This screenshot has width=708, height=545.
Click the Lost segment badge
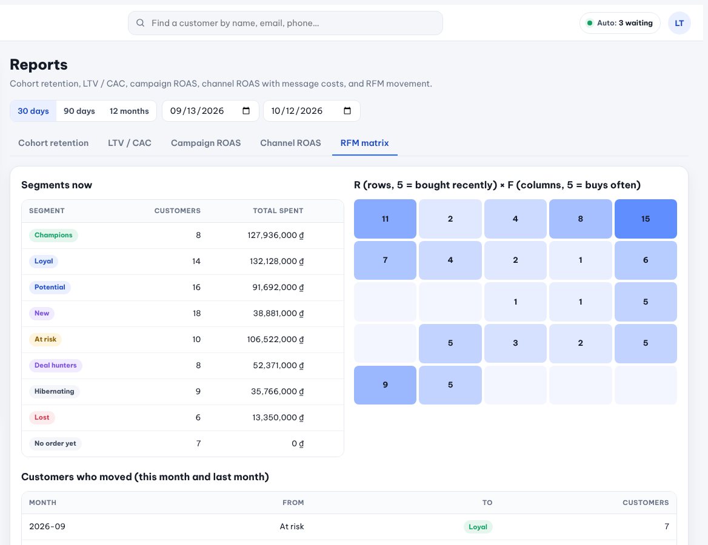42,418
